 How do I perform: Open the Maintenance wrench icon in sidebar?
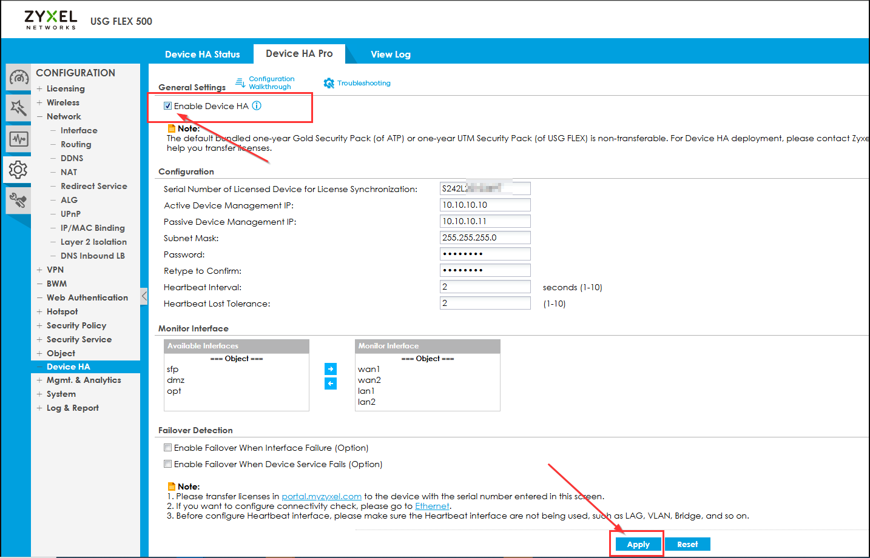point(18,201)
